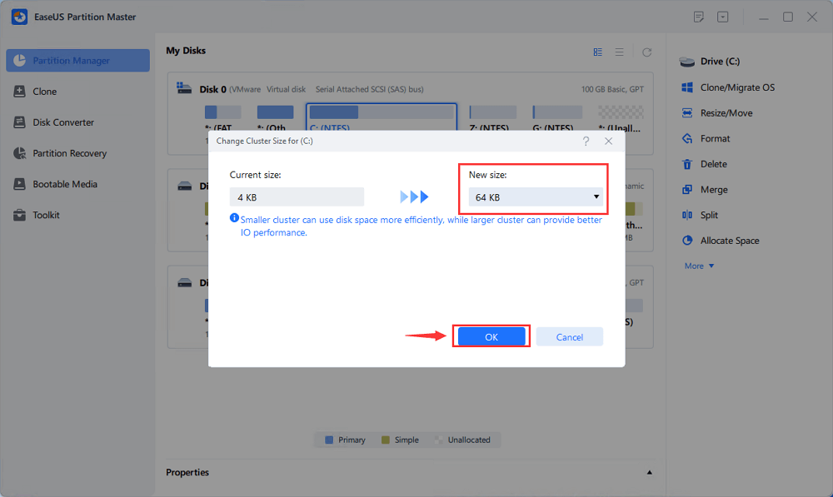Open Bootable Media in sidebar
The image size is (833, 497).
65,184
